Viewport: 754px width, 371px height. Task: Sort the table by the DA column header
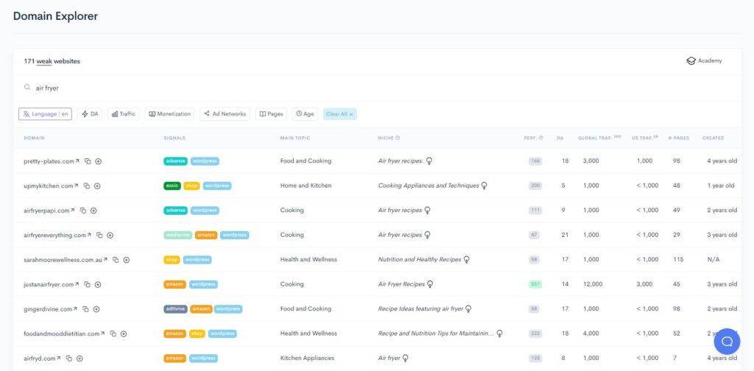pyautogui.click(x=560, y=138)
